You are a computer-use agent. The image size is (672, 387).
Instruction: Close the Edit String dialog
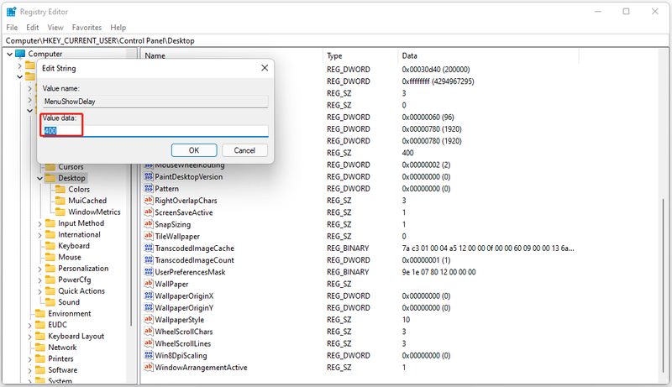click(x=265, y=68)
